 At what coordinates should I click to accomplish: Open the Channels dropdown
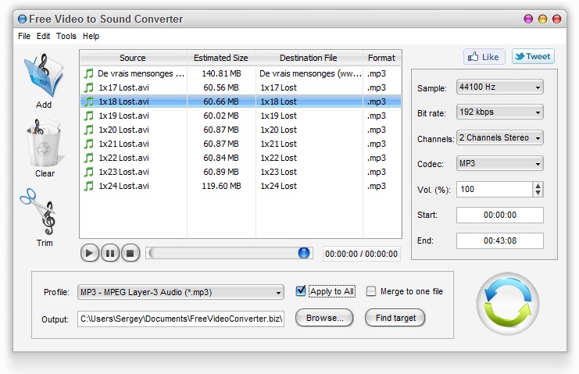[499, 138]
